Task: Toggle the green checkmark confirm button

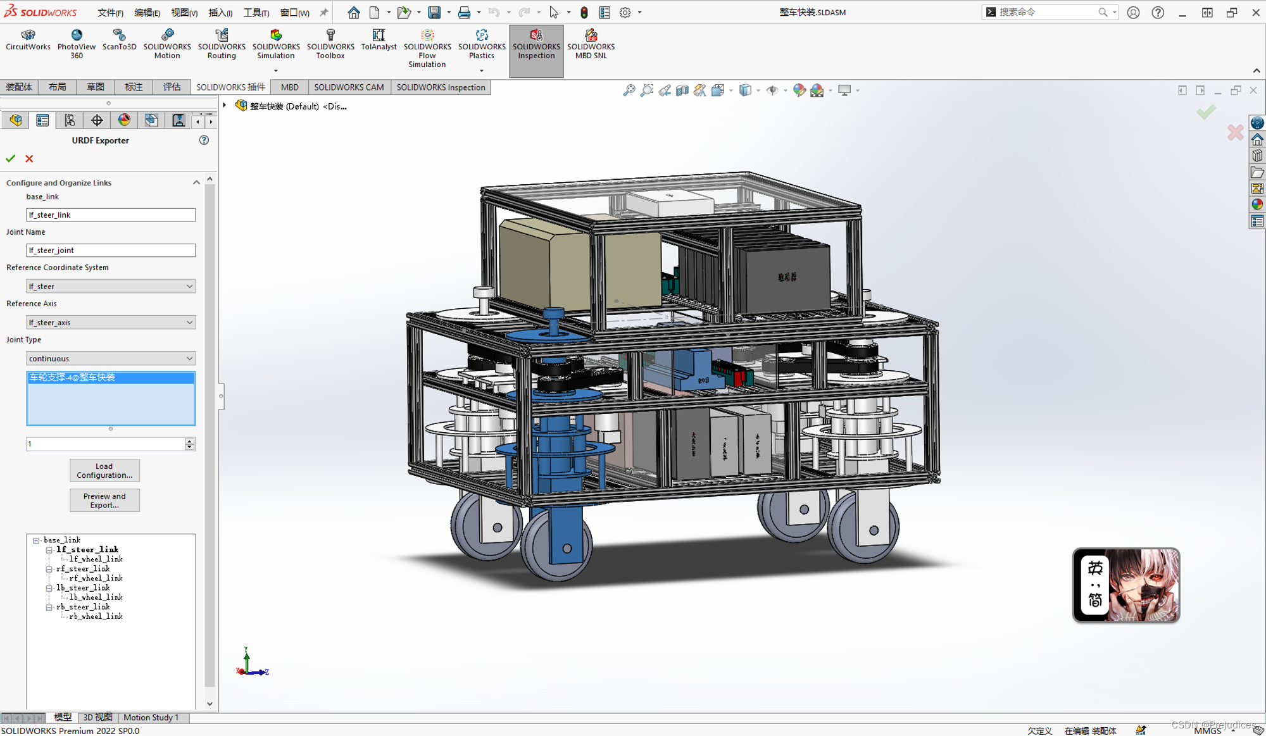Action: coord(11,158)
